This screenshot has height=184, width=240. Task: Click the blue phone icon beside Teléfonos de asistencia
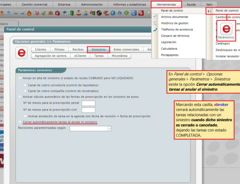click(155, 30)
